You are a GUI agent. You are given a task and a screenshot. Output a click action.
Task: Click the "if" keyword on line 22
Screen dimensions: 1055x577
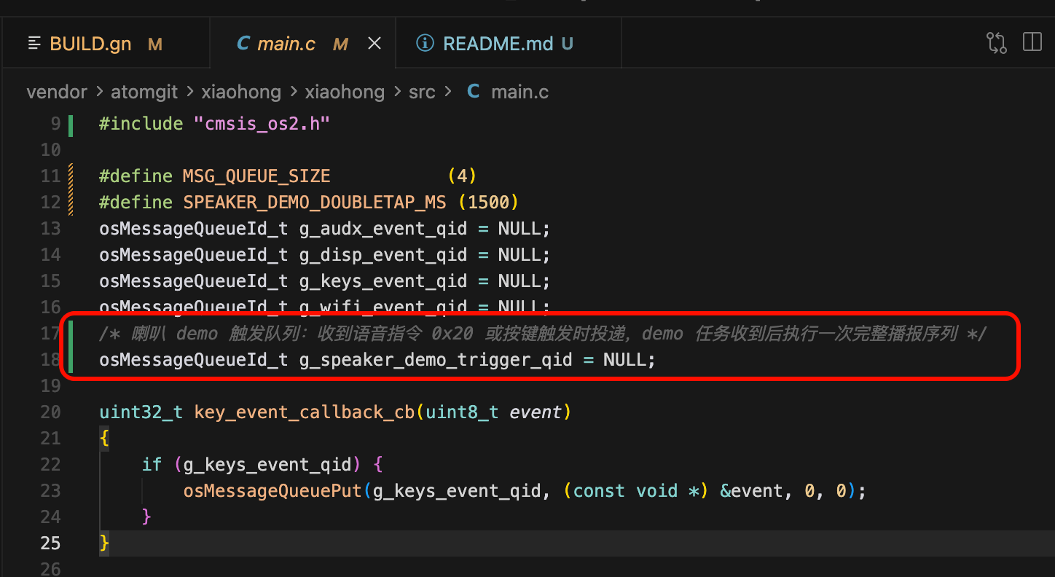click(x=152, y=465)
